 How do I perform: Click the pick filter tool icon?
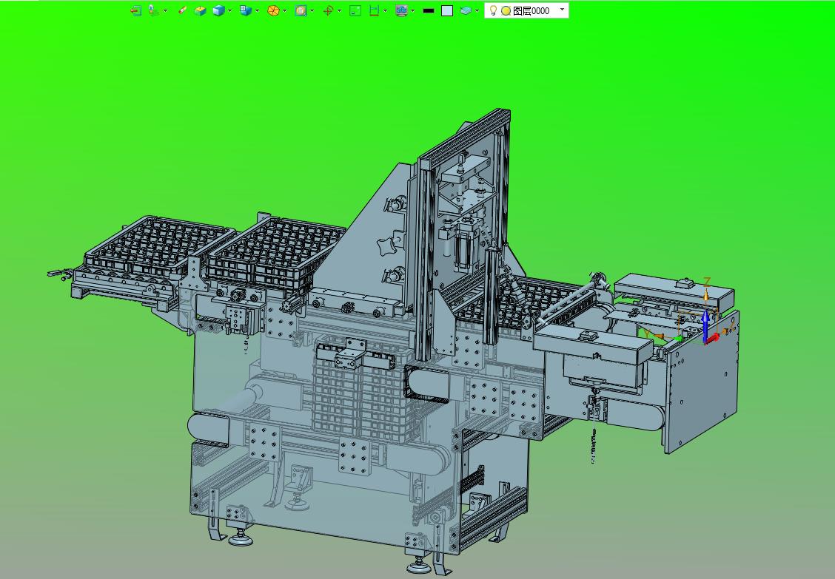tap(152, 10)
